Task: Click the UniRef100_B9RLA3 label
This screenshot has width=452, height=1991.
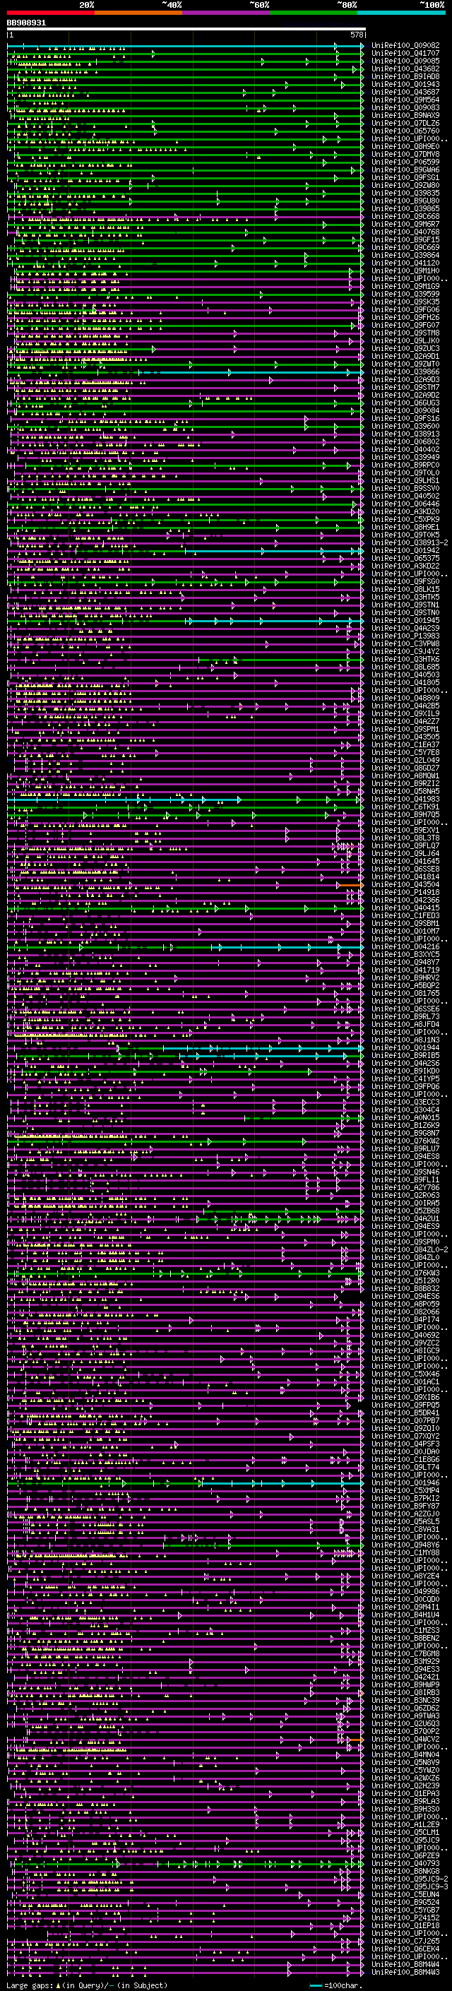Action: tap(405, 1801)
